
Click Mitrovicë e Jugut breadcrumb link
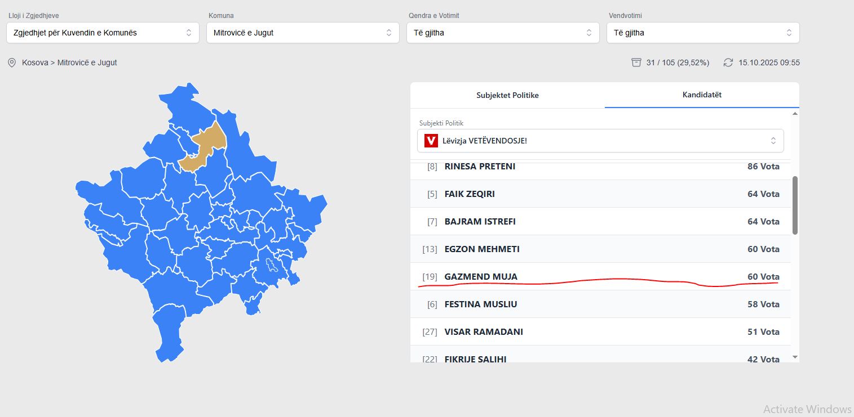coord(87,62)
